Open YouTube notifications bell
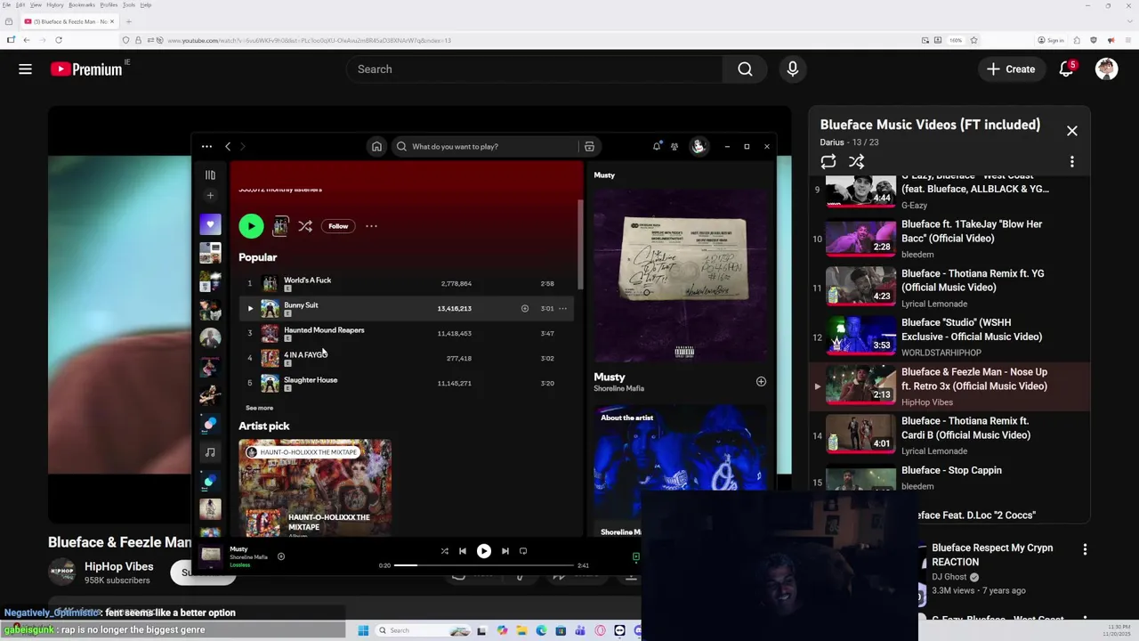The height and width of the screenshot is (641, 1139). (x=1066, y=69)
